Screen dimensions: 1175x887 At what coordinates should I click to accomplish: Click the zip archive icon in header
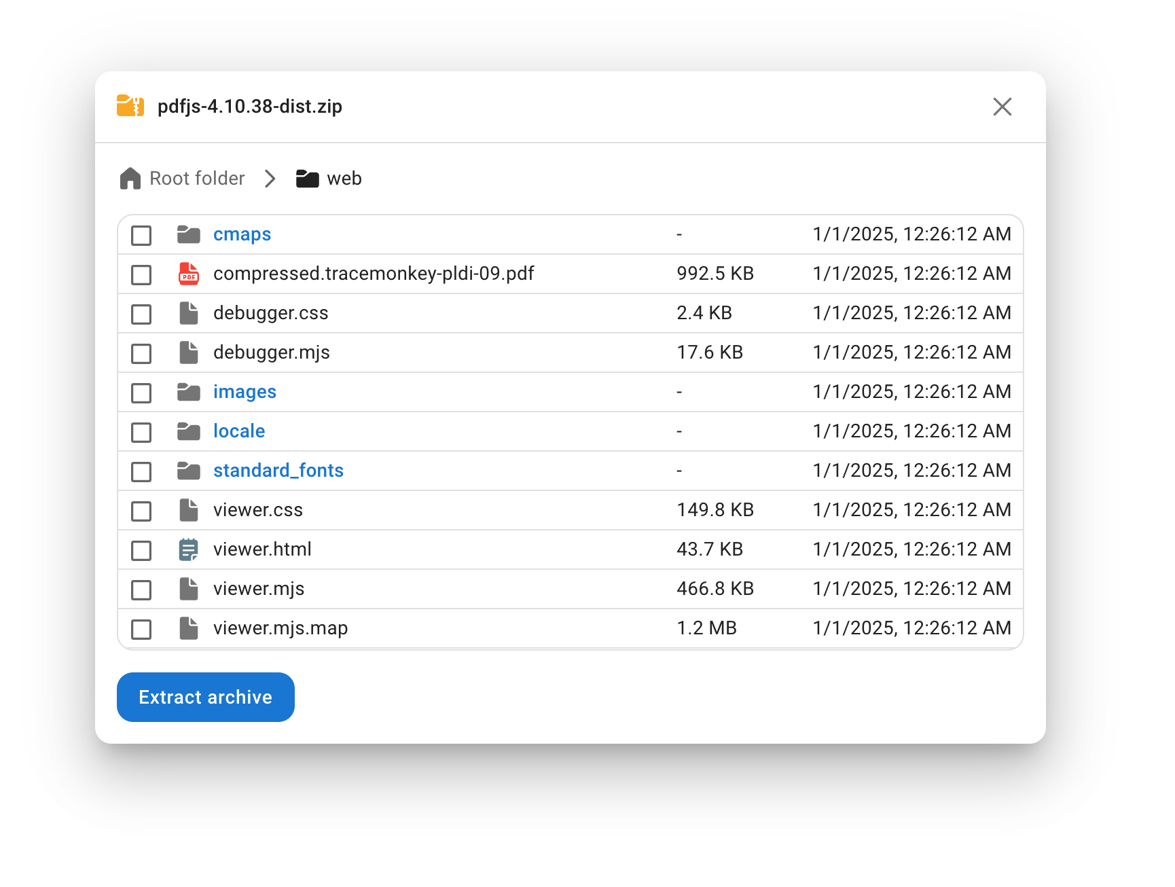130,107
